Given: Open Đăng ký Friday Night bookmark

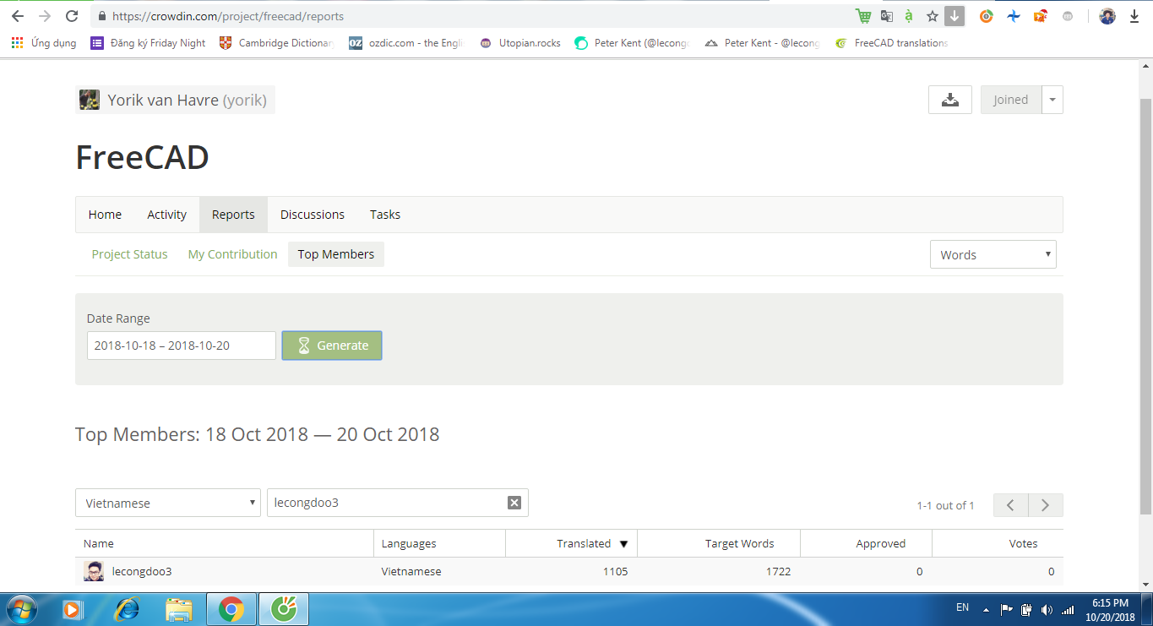Looking at the screenshot, I should [148, 43].
